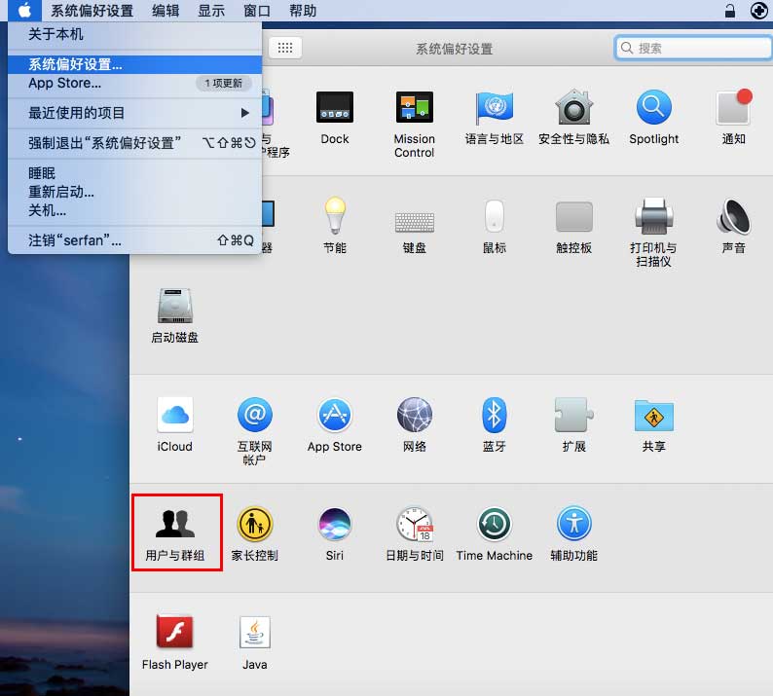The width and height of the screenshot is (773, 696).
Task: Open the 蓝牙 Bluetooth pane
Action: [x=494, y=415]
